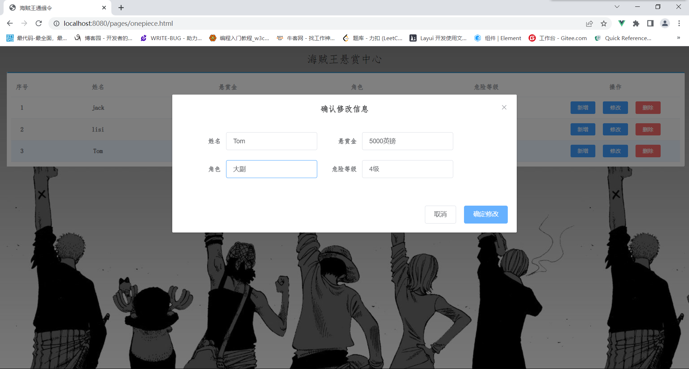Click 新增 button in Tom's row

[x=583, y=151]
